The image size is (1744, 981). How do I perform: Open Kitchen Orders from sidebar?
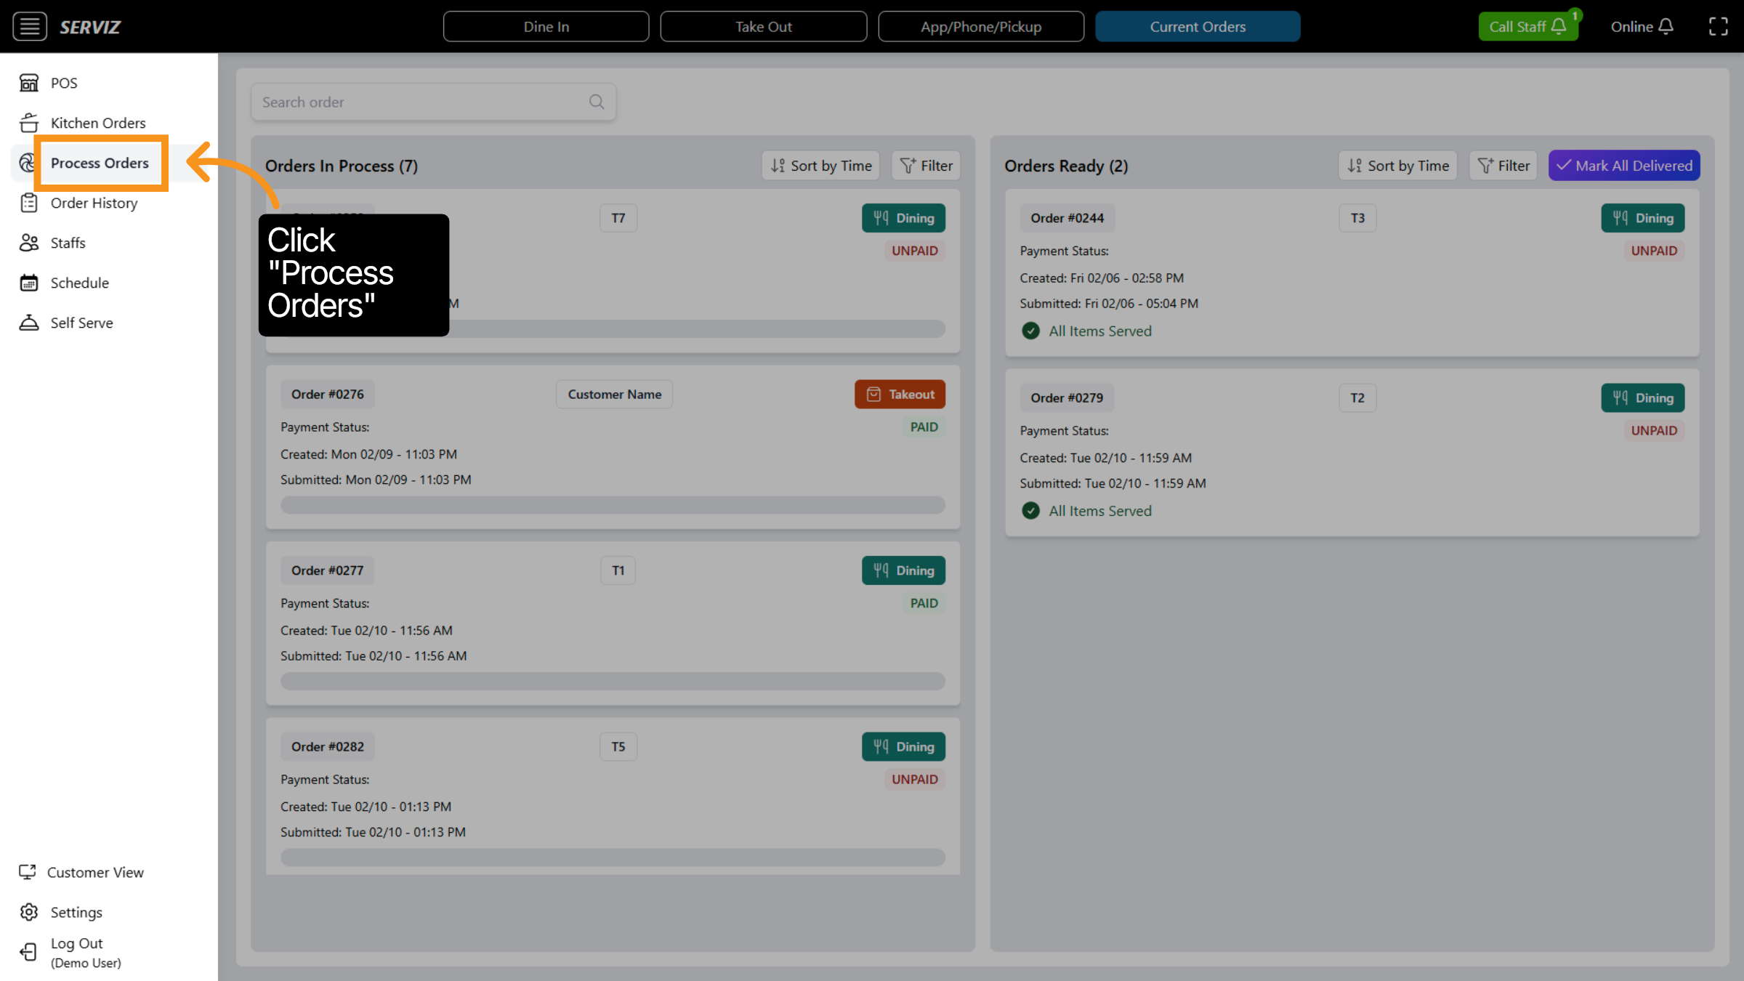[x=97, y=123]
